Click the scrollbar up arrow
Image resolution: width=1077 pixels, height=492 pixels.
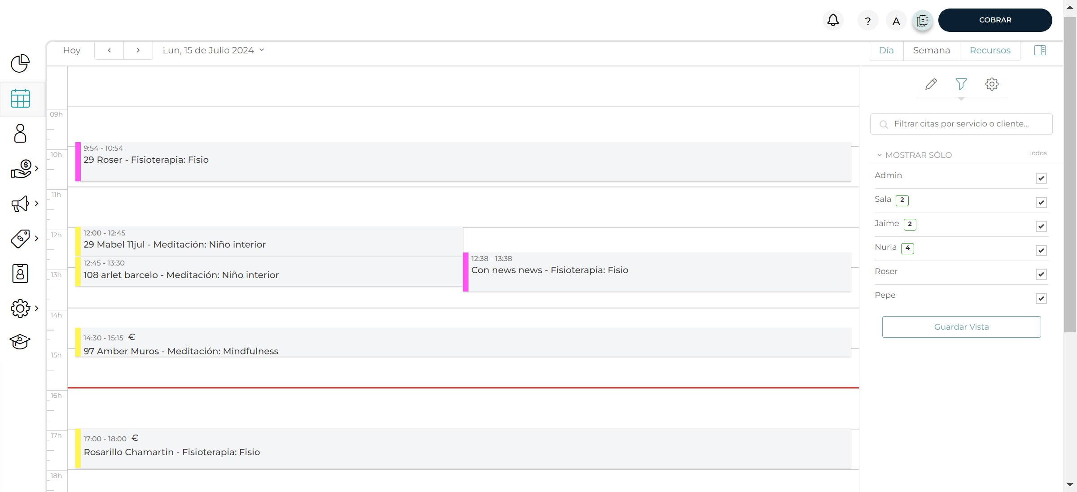1070,7
